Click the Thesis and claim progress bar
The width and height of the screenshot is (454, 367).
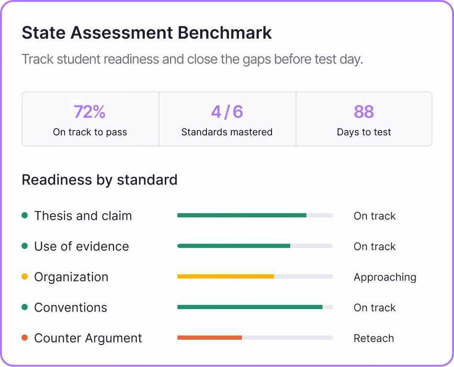pos(255,216)
